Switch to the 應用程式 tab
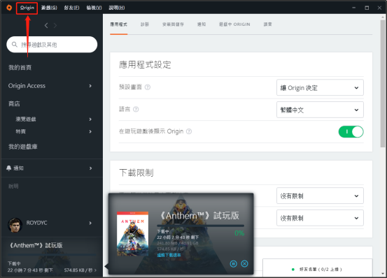387x278 pixels. (x=119, y=24)
